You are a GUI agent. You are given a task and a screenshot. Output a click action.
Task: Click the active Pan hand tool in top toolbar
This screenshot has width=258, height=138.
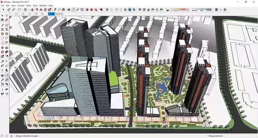[x=73, y=10]
